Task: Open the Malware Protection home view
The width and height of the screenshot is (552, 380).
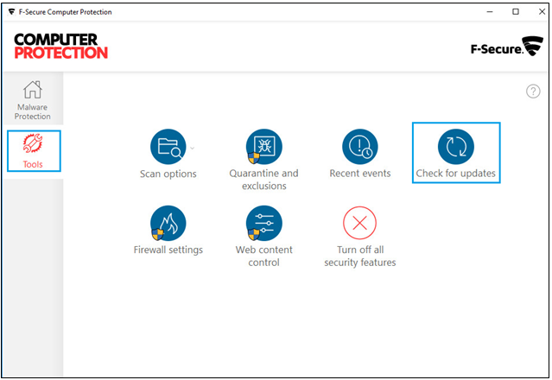Action: pyautogui.click(x=32, y=99)
